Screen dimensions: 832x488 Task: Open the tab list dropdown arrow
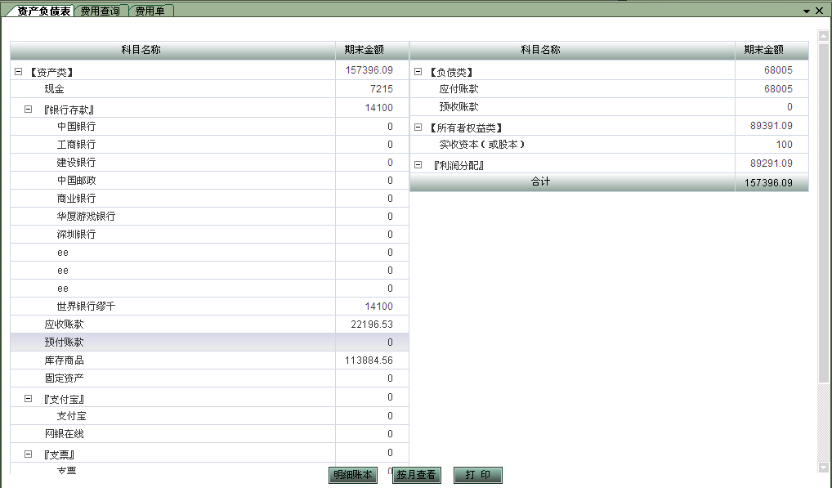[807, 11]
